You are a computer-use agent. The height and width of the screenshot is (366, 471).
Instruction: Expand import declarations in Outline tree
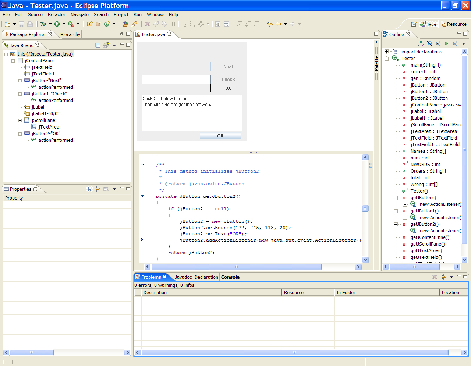click(x=387, y=52)
